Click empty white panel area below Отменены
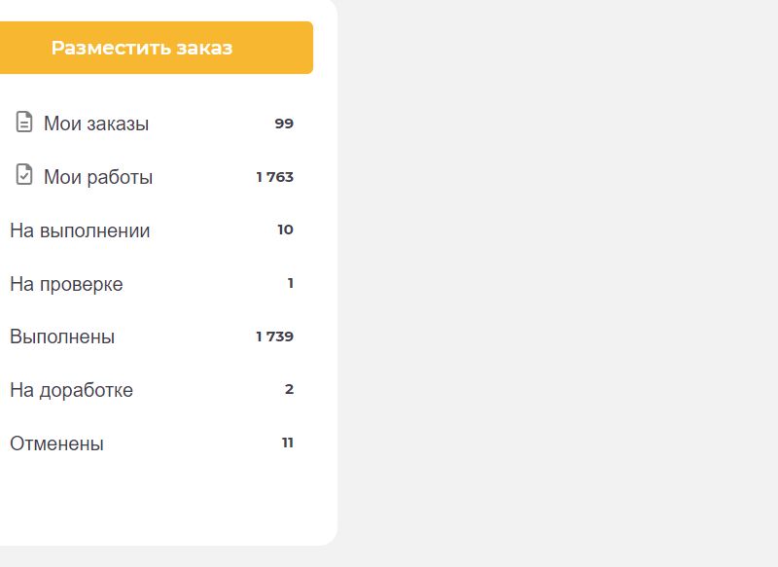Screen dimensions: 778x567 [165, 501]
